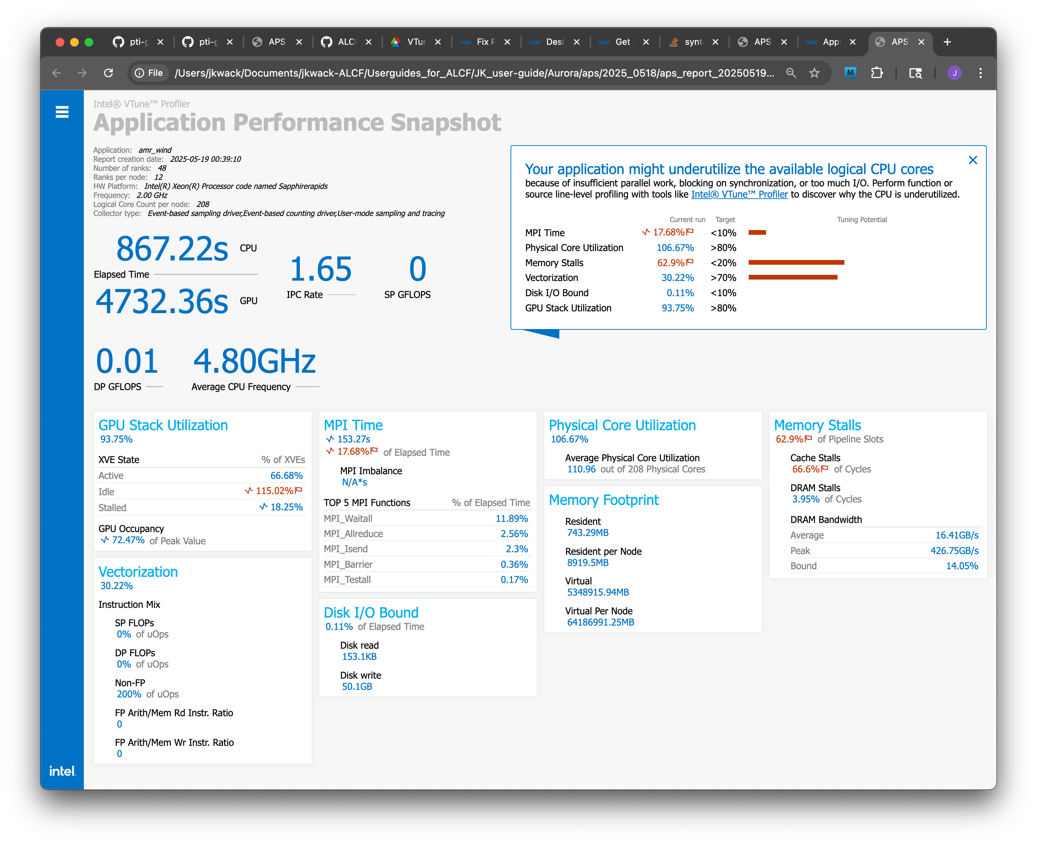Click the N/A*s MPI Imbalance value
Screen dimensions: 1037x843
click(x=354, y=482)
